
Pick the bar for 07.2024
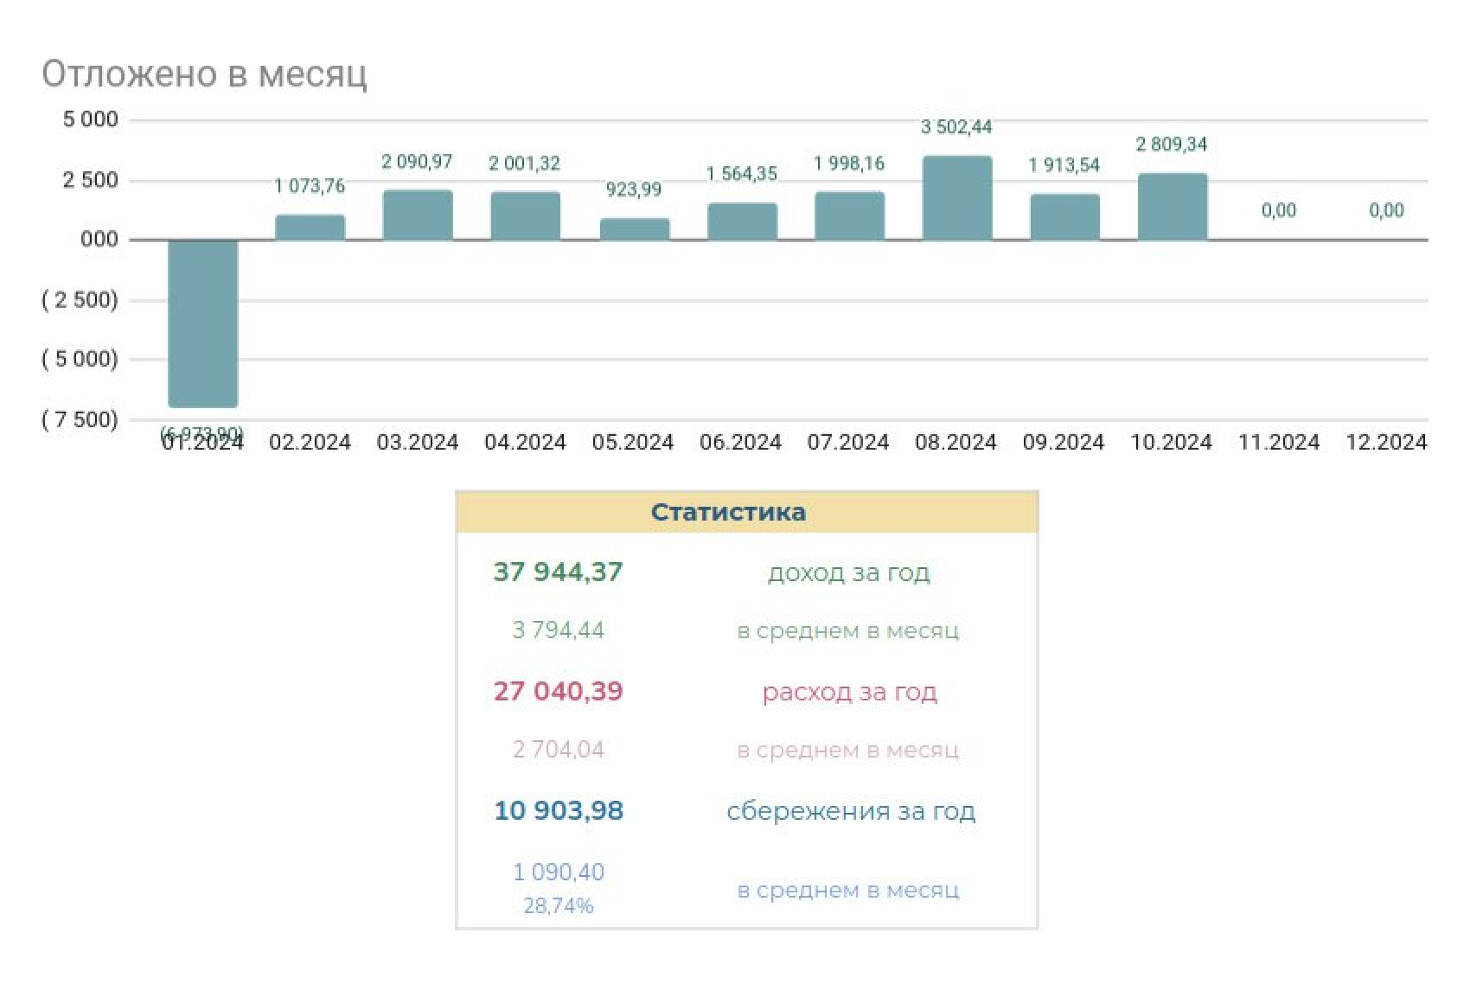849,216
